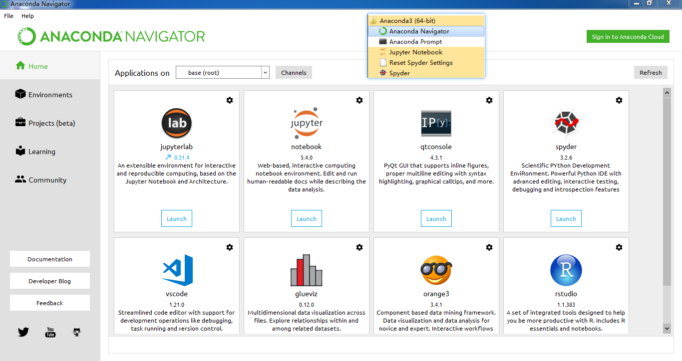Select Spyder in start menu list

click(426, 73)
